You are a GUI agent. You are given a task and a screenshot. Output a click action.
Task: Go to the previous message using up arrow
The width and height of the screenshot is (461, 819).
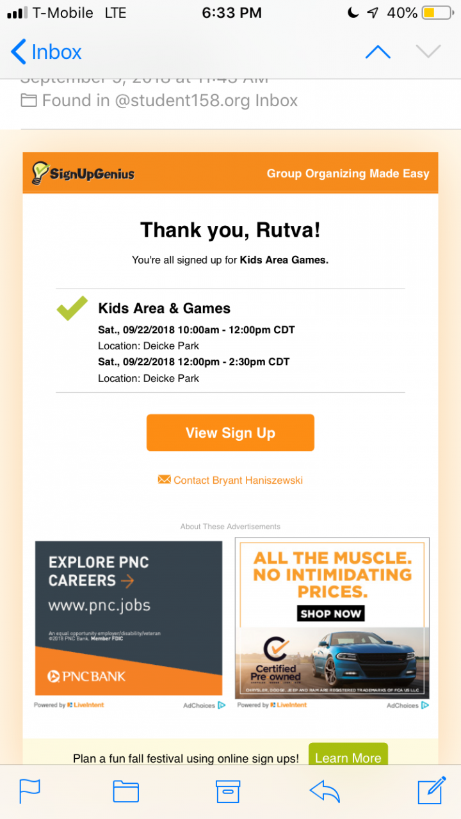click(378, 52)
